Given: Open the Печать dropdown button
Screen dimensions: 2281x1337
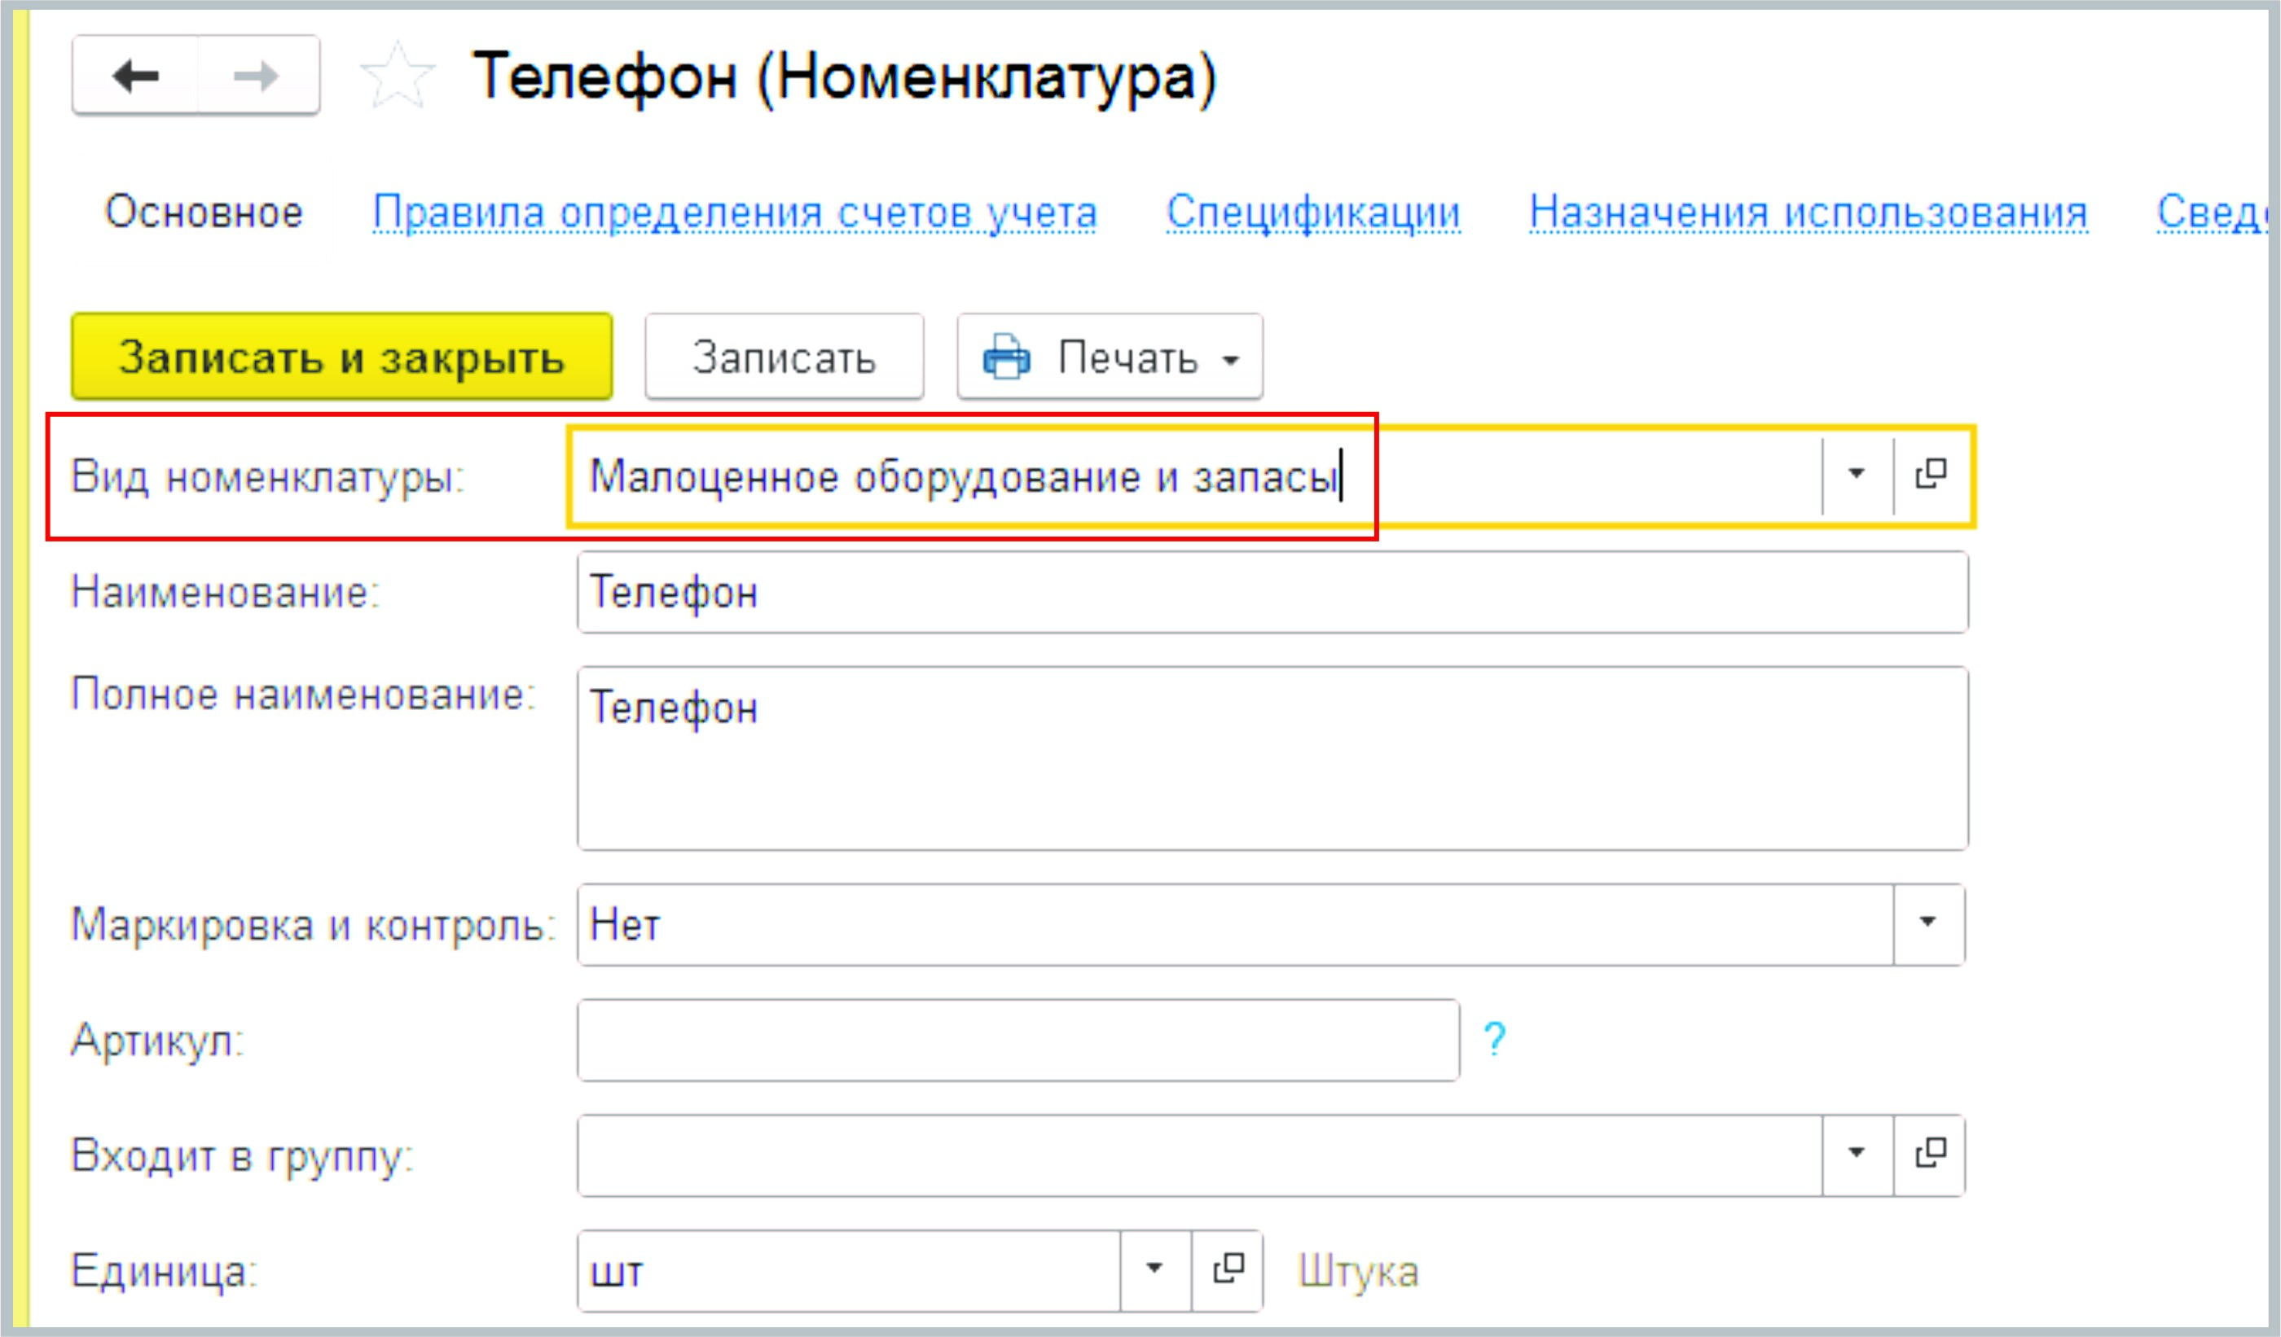Looking at the screenshot, I should (1110, 357).
